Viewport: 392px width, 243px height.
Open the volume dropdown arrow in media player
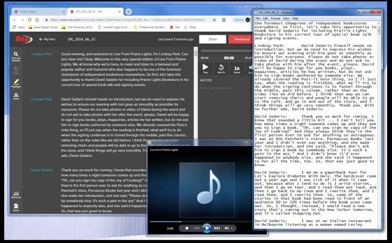[232, 228]
